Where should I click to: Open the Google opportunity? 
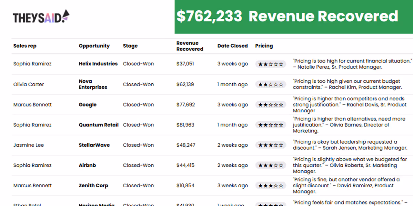(88, 105)
